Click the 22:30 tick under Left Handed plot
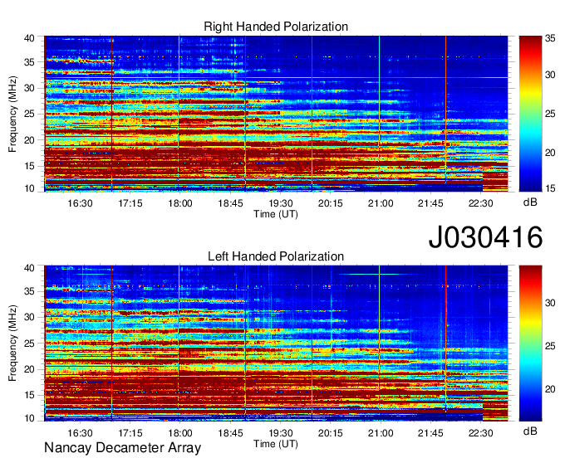Viewport: 565px width, 458px height. 481,433
